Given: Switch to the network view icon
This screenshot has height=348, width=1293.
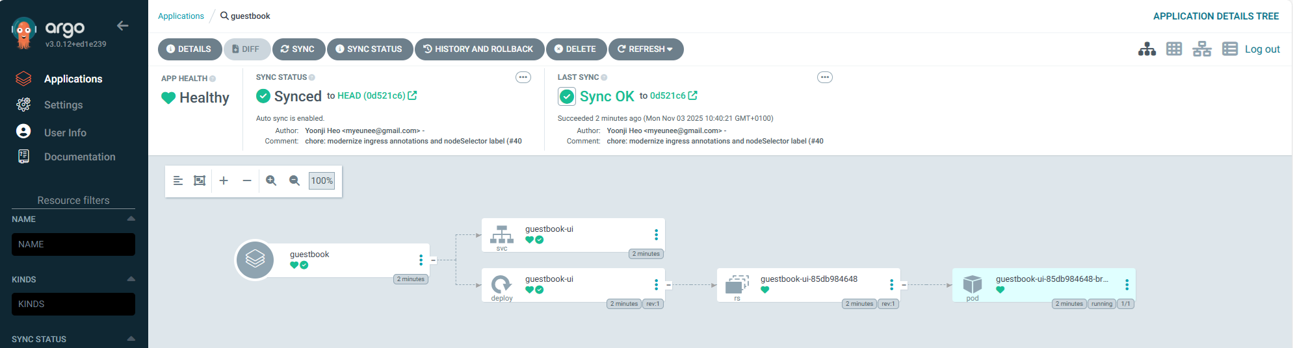Looking at the screenshot, I should tap(1201, 49).
